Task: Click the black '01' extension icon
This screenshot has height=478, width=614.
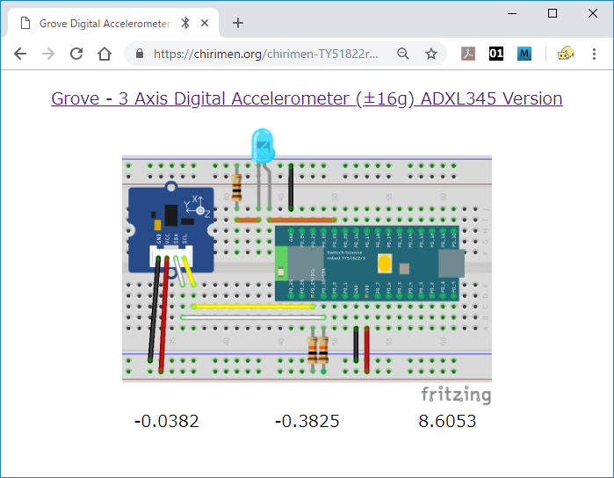Action: pyautogui.click(x=496, y=54)
